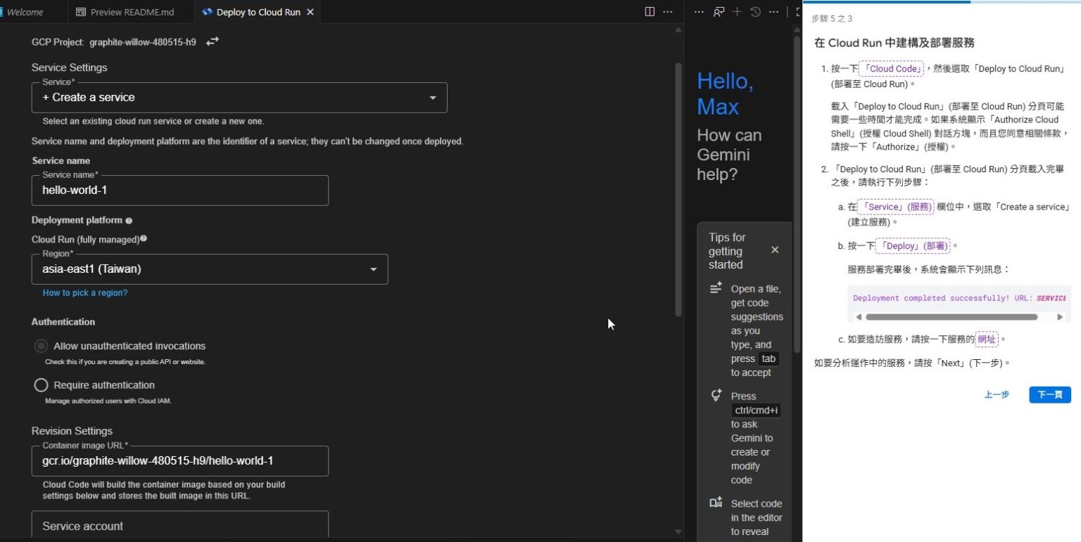Click the Service account input field
1081x542 pixels.
(x=180, y=526)
